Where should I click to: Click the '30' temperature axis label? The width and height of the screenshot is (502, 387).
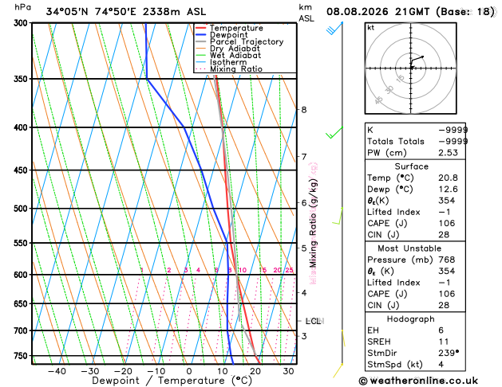(288, 371)
